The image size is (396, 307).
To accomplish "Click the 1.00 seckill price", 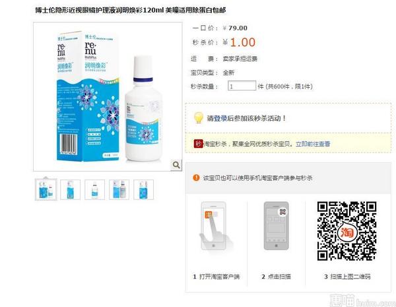I will 243,42.
